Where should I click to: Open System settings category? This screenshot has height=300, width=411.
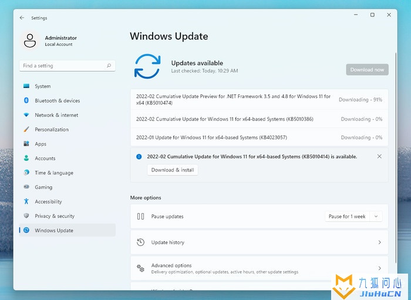tap(68, 86)
